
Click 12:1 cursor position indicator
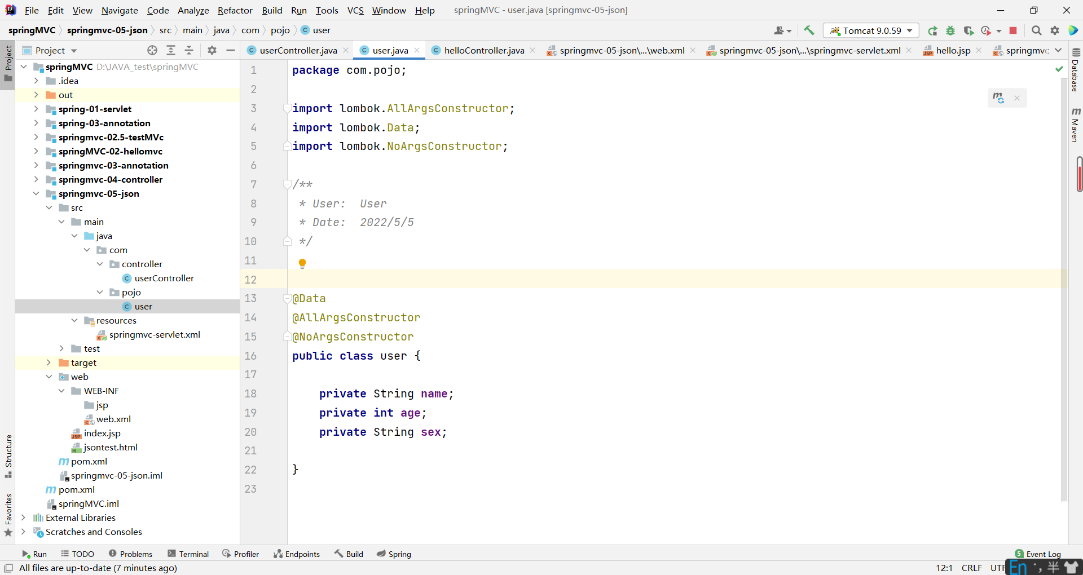click(944, 568)
